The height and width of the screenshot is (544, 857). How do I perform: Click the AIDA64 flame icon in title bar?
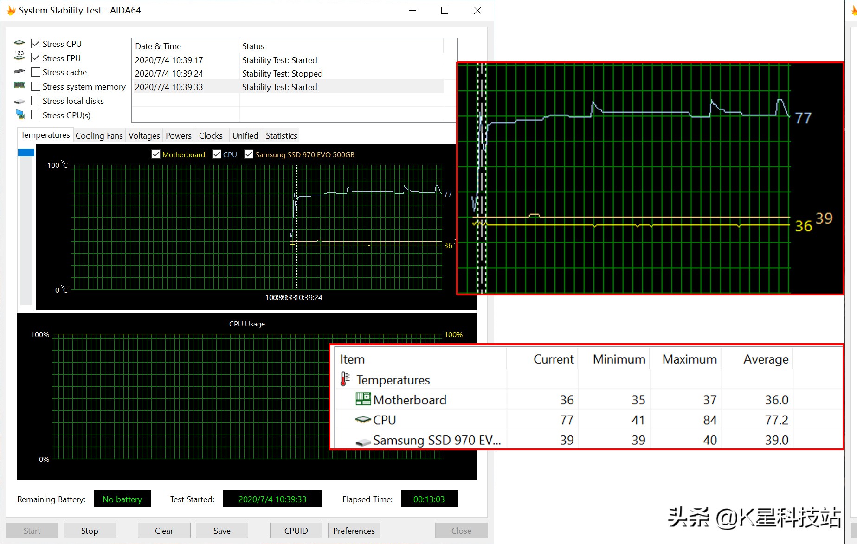click(x=11, y=10)
